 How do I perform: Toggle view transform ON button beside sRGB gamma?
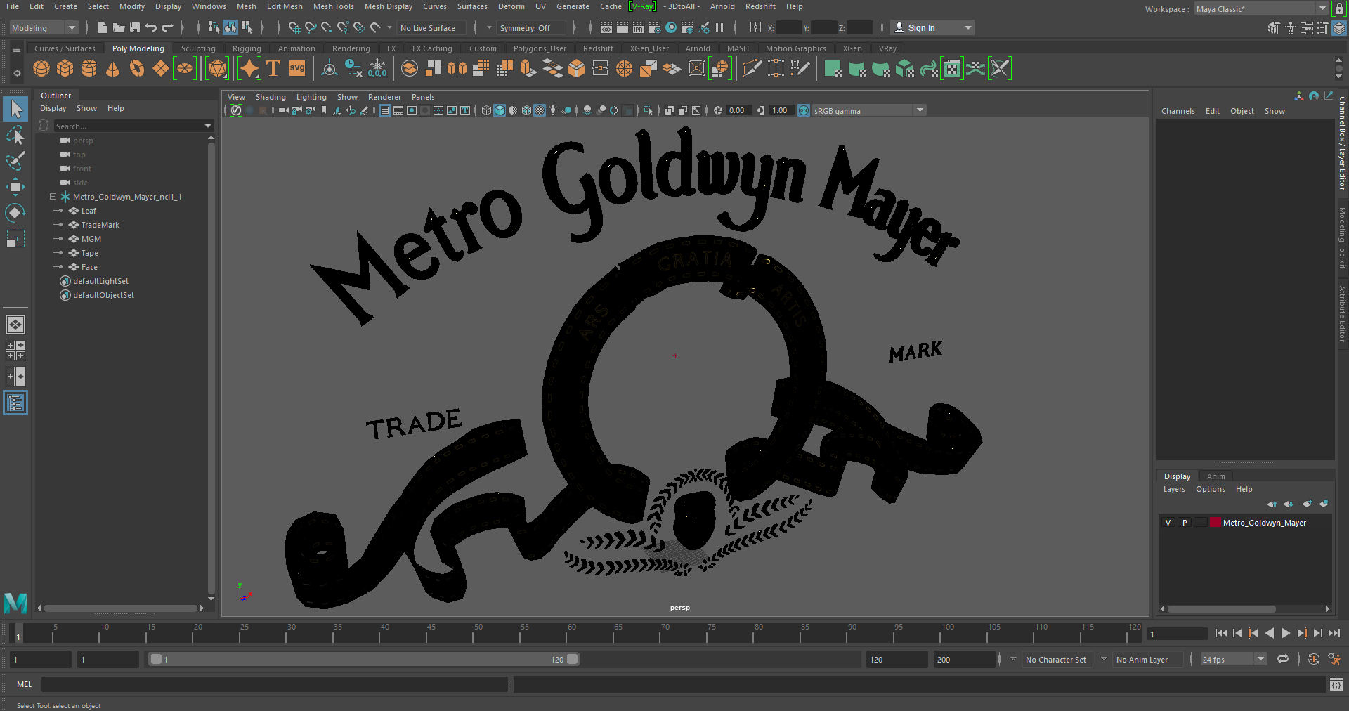click(804, 110)
